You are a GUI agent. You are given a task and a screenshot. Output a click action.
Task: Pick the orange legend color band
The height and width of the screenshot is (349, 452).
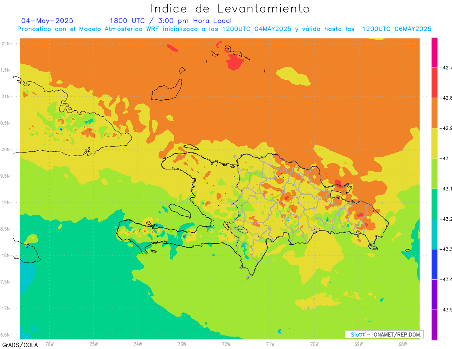434,113
